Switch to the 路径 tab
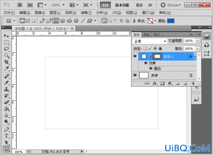The image size is (213, 155). (x=156, y=35)
